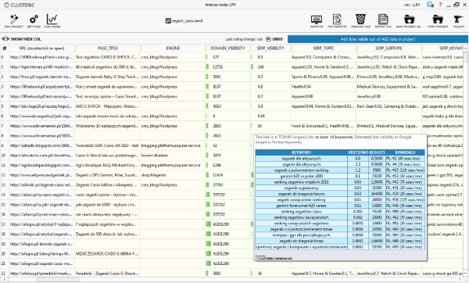Click the Disavow File trash bin icon

[x=360, y=21]
